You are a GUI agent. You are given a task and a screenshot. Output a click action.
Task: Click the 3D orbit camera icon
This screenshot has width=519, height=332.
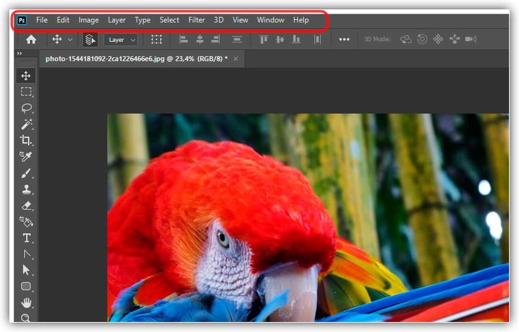[x=406, y=39]
